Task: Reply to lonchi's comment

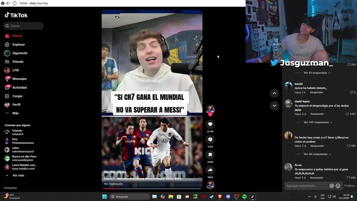Action: coord(317,92)
